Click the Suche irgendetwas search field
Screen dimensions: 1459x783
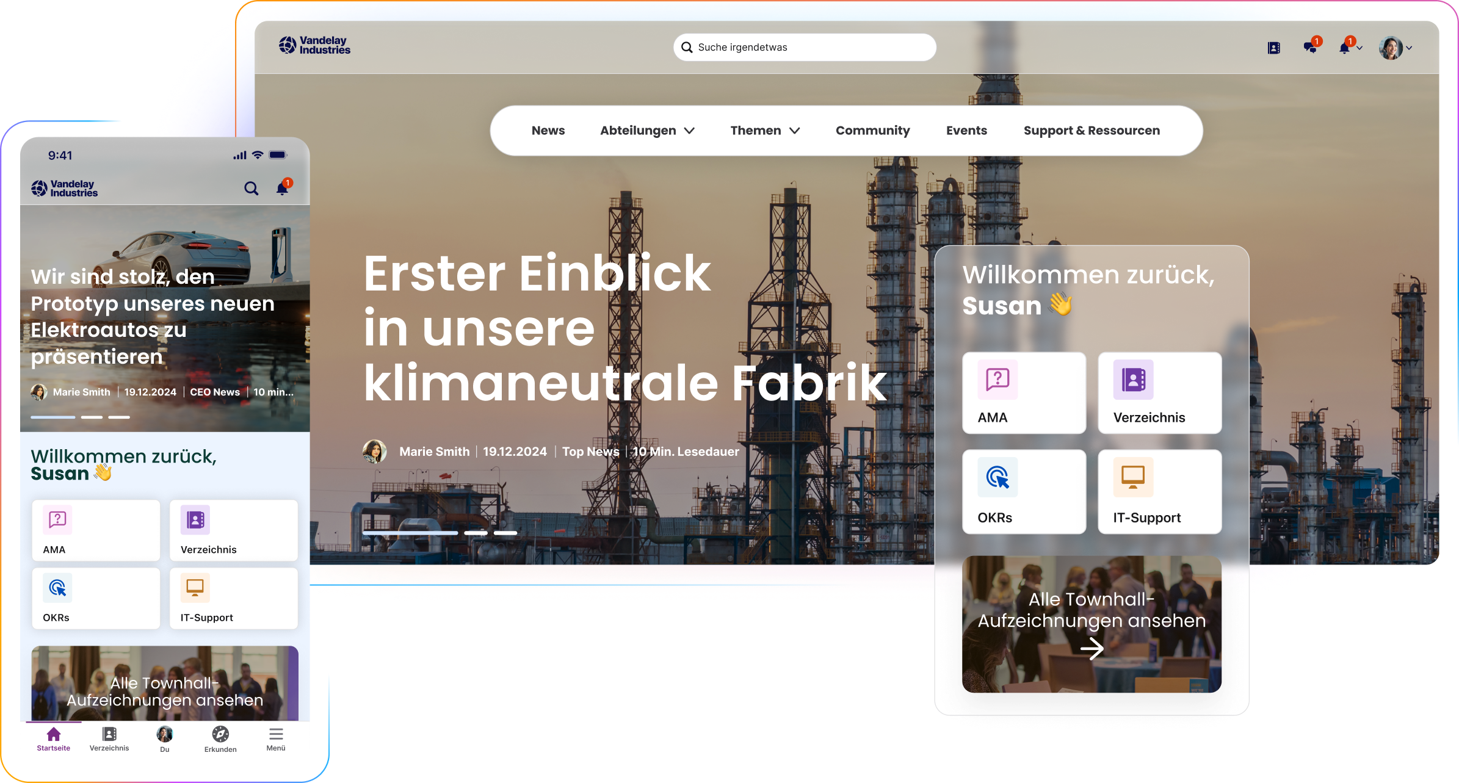[803, 47]
